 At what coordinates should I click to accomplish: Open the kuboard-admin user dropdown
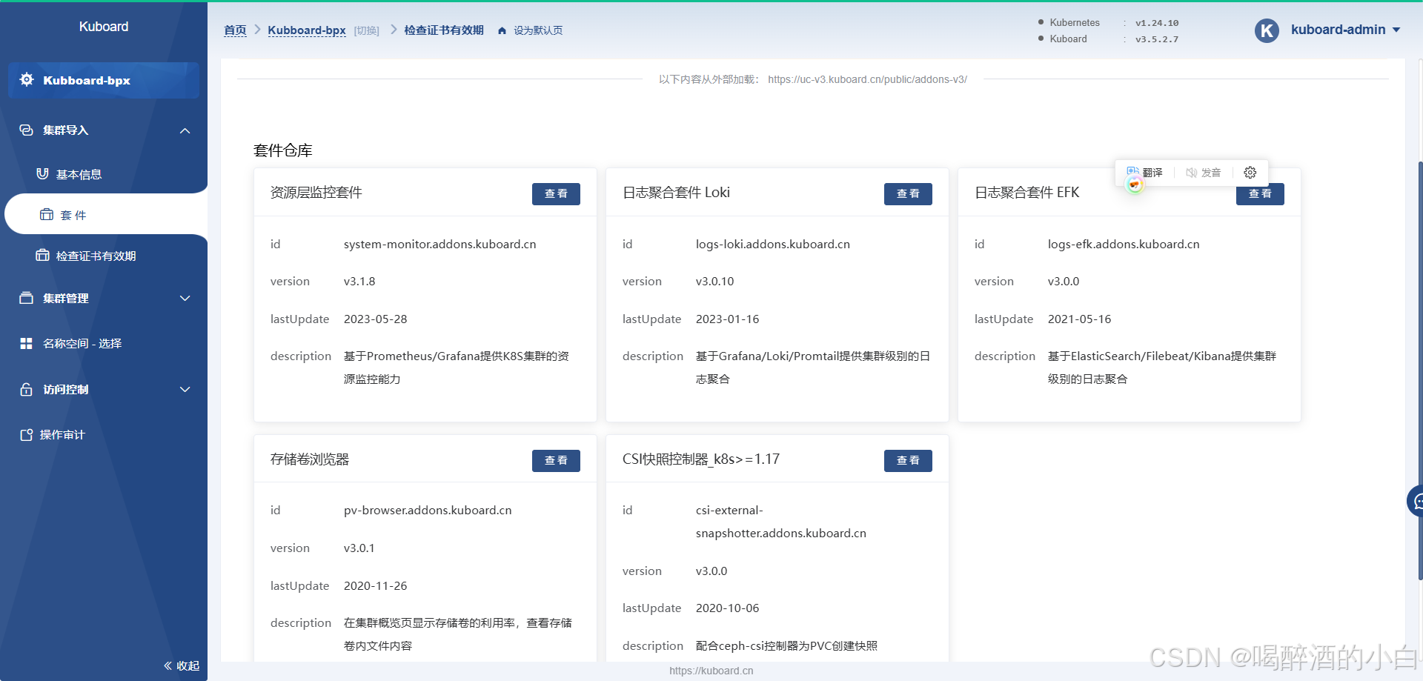(1396, 30)
